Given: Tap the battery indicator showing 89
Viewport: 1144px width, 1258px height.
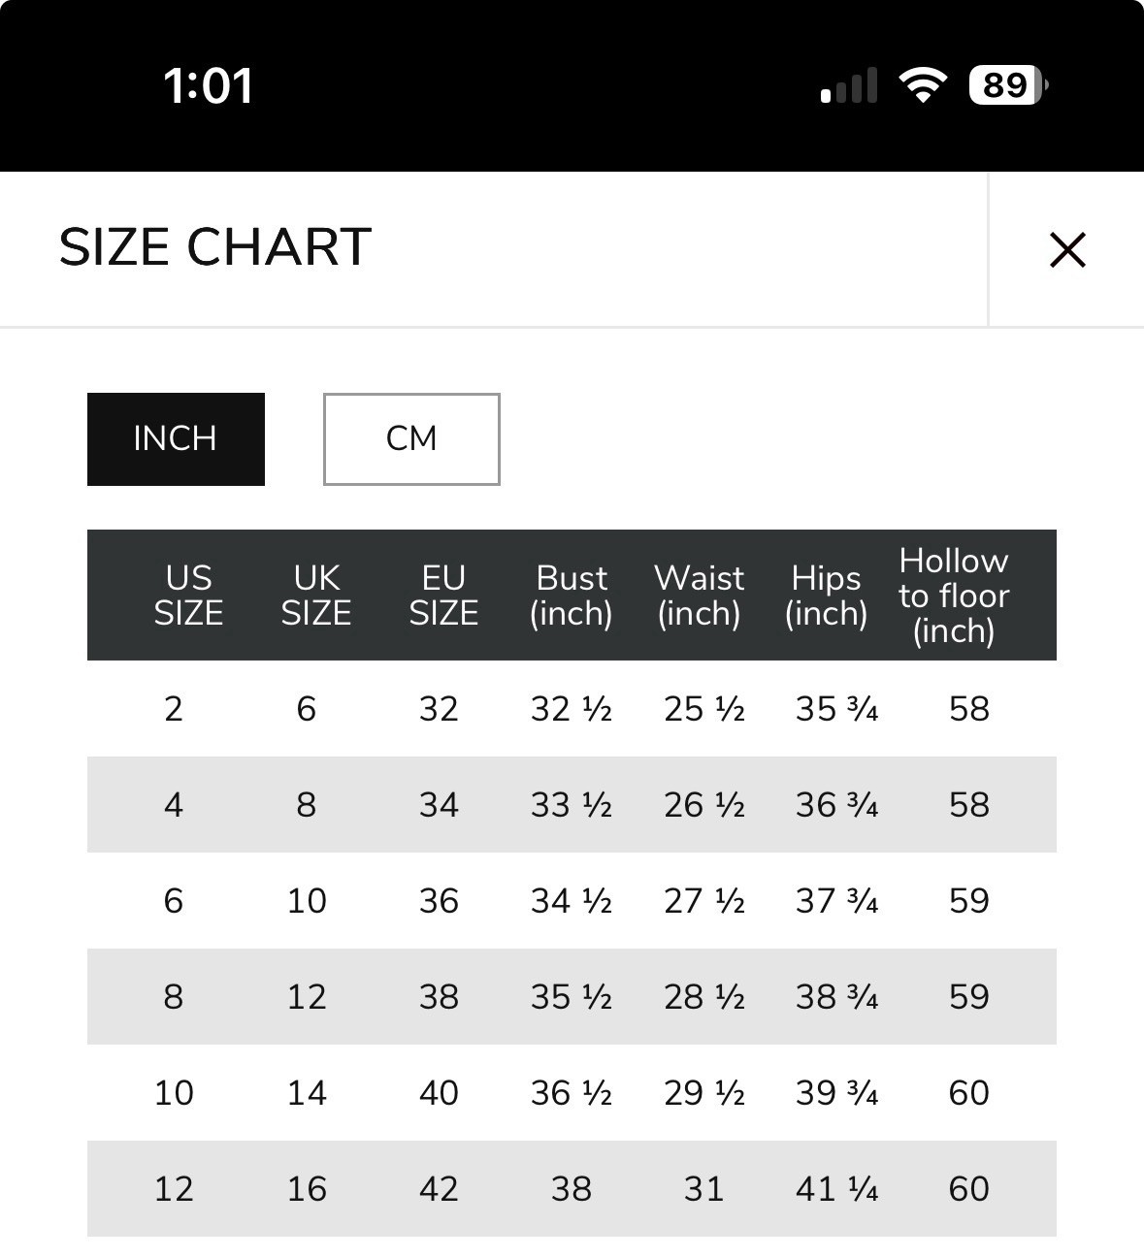Looking at the screenshot, I should (1008, 85).
